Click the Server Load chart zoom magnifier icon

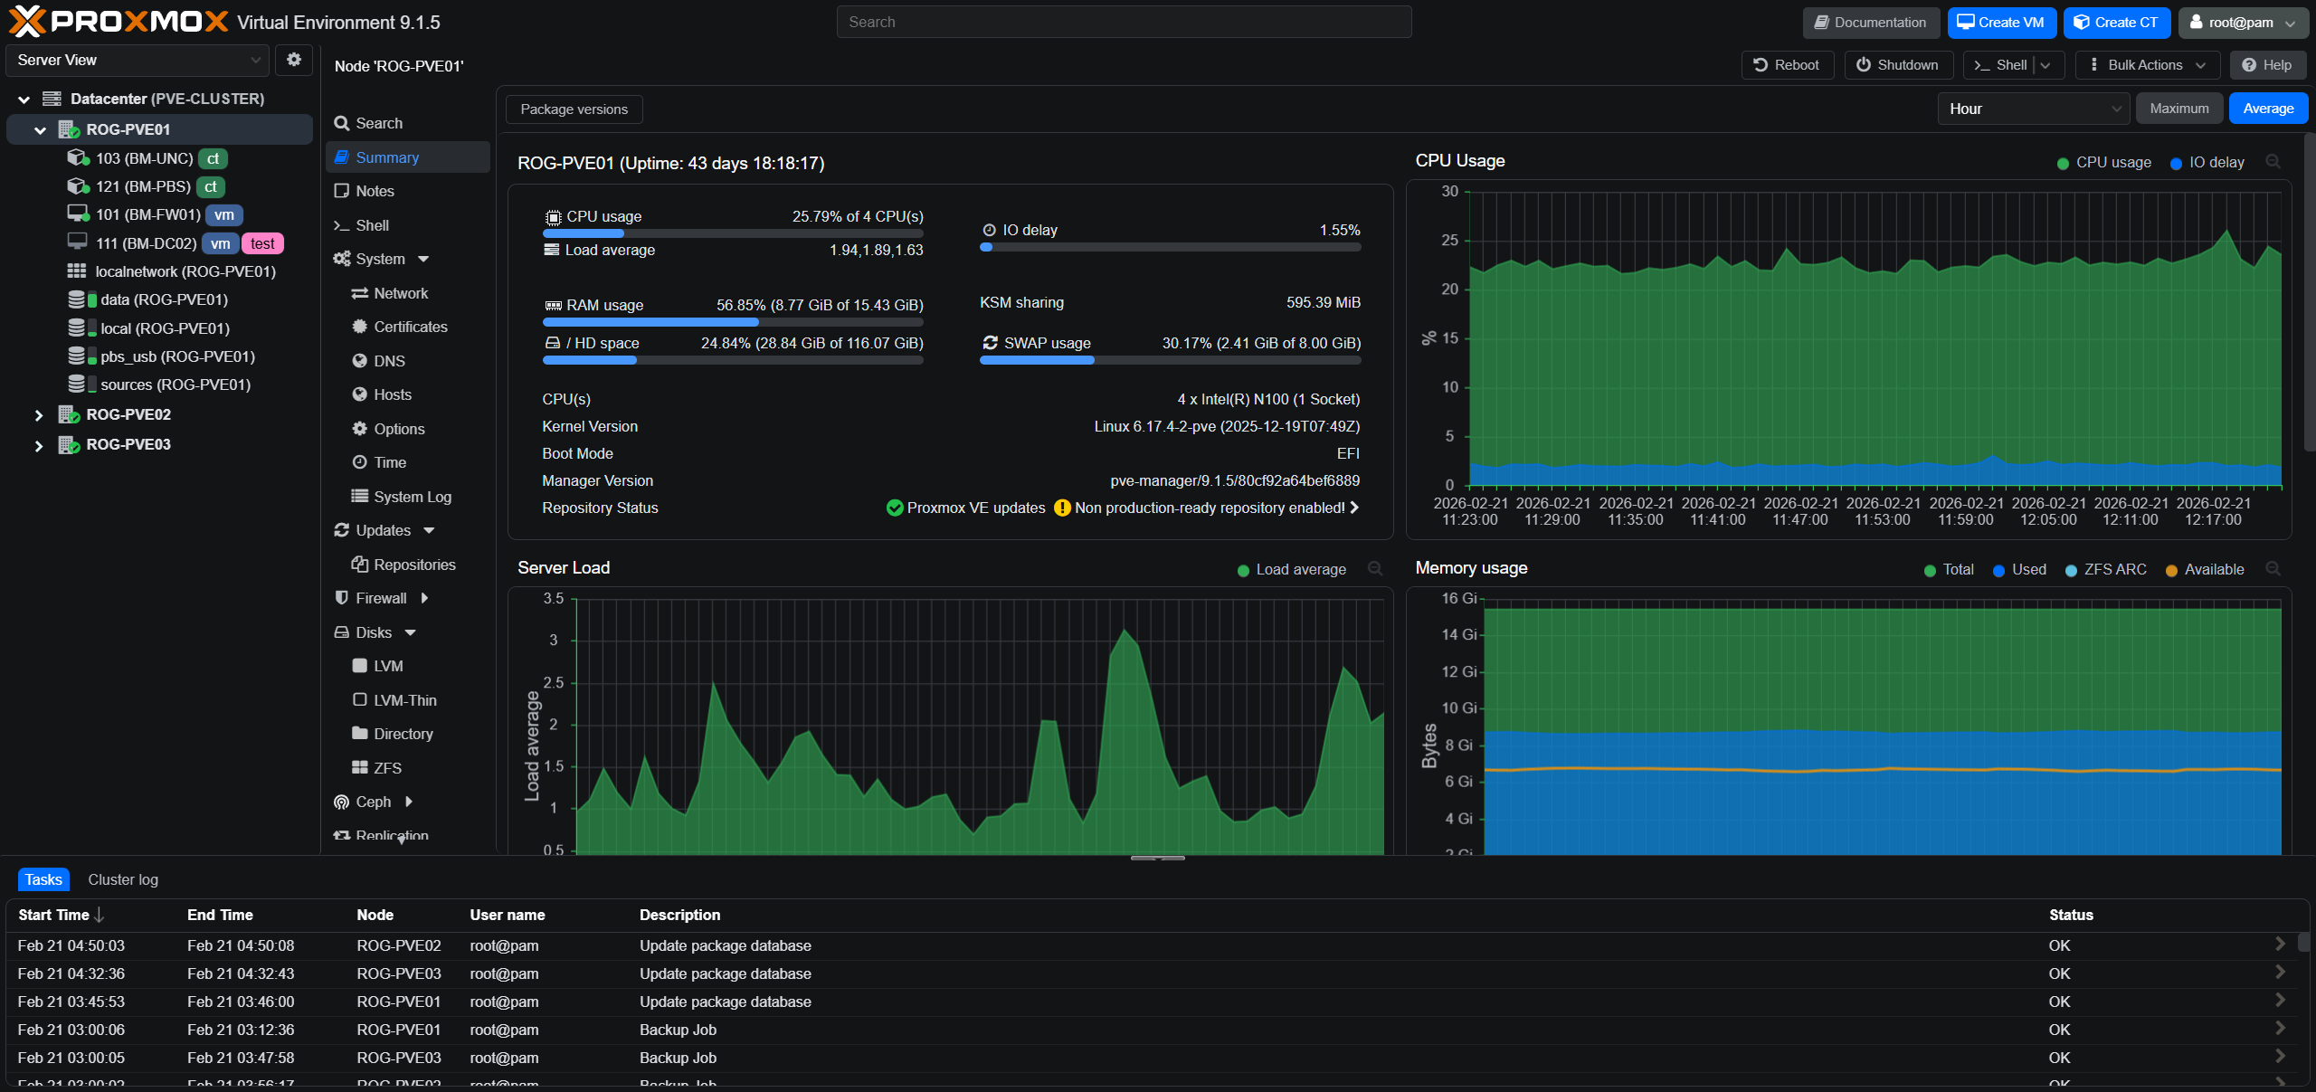pos(1375,569)
